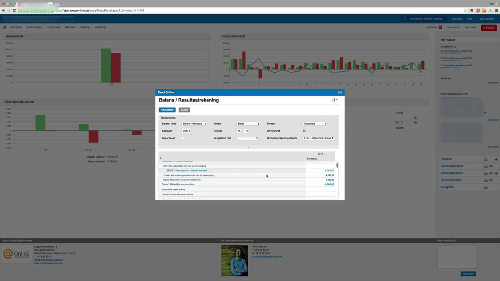Click the Periode start field
The image size is (500, 281).
click(239, 131)
